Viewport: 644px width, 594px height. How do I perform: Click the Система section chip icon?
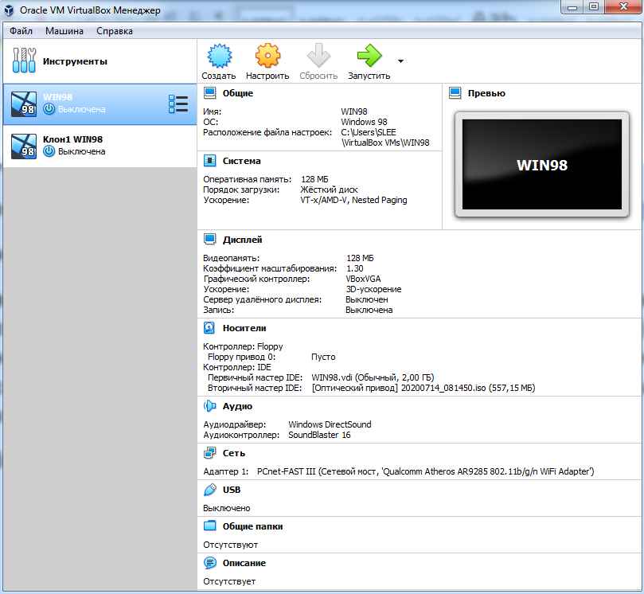[x=210, y=161]
